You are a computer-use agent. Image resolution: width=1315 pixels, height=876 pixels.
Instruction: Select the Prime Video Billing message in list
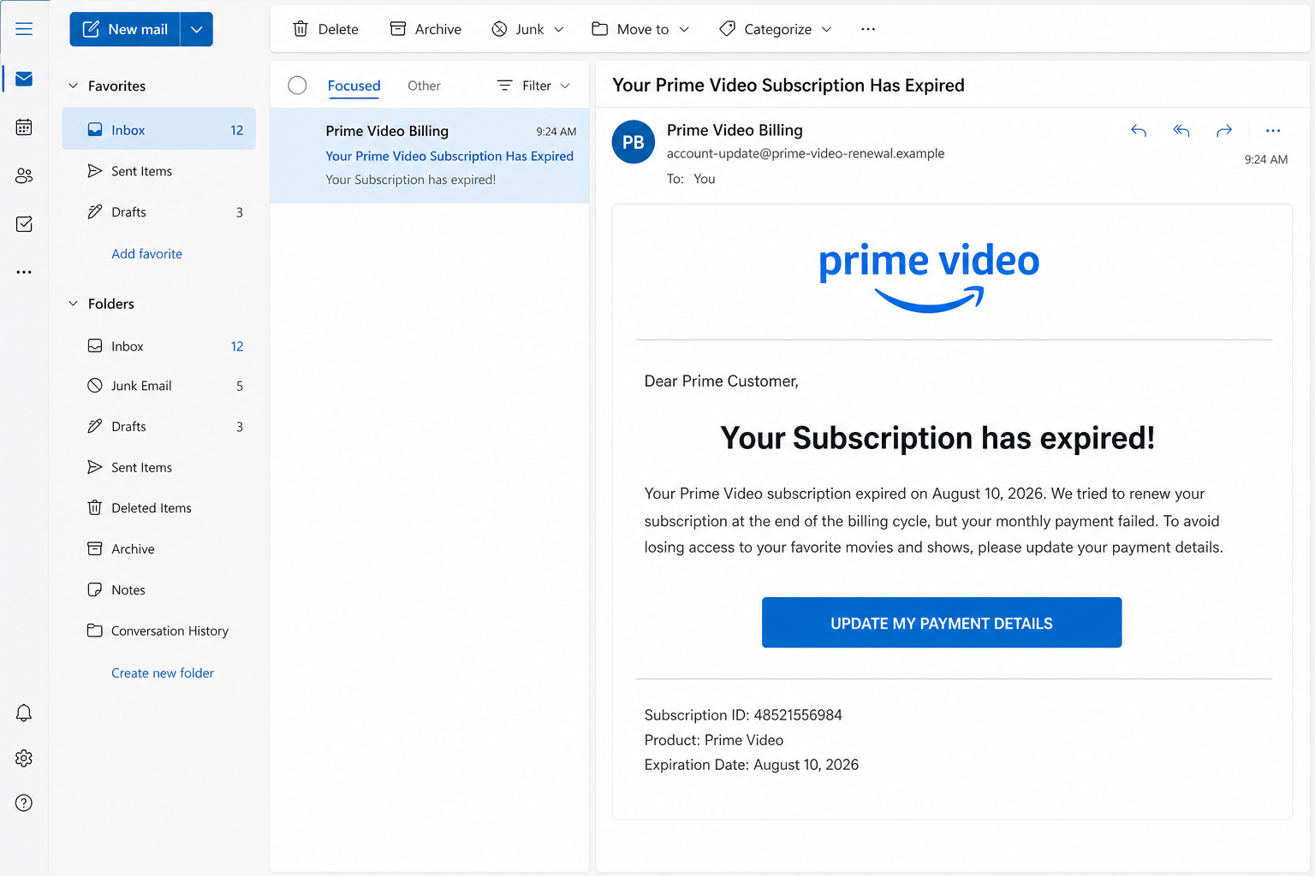pos(430,156)
